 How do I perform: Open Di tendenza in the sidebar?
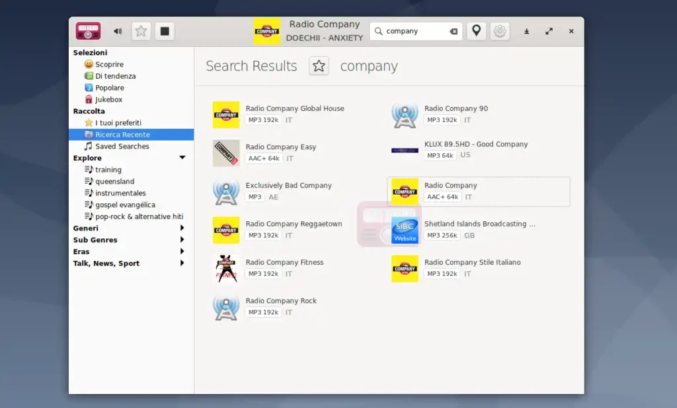click(115, 76)
